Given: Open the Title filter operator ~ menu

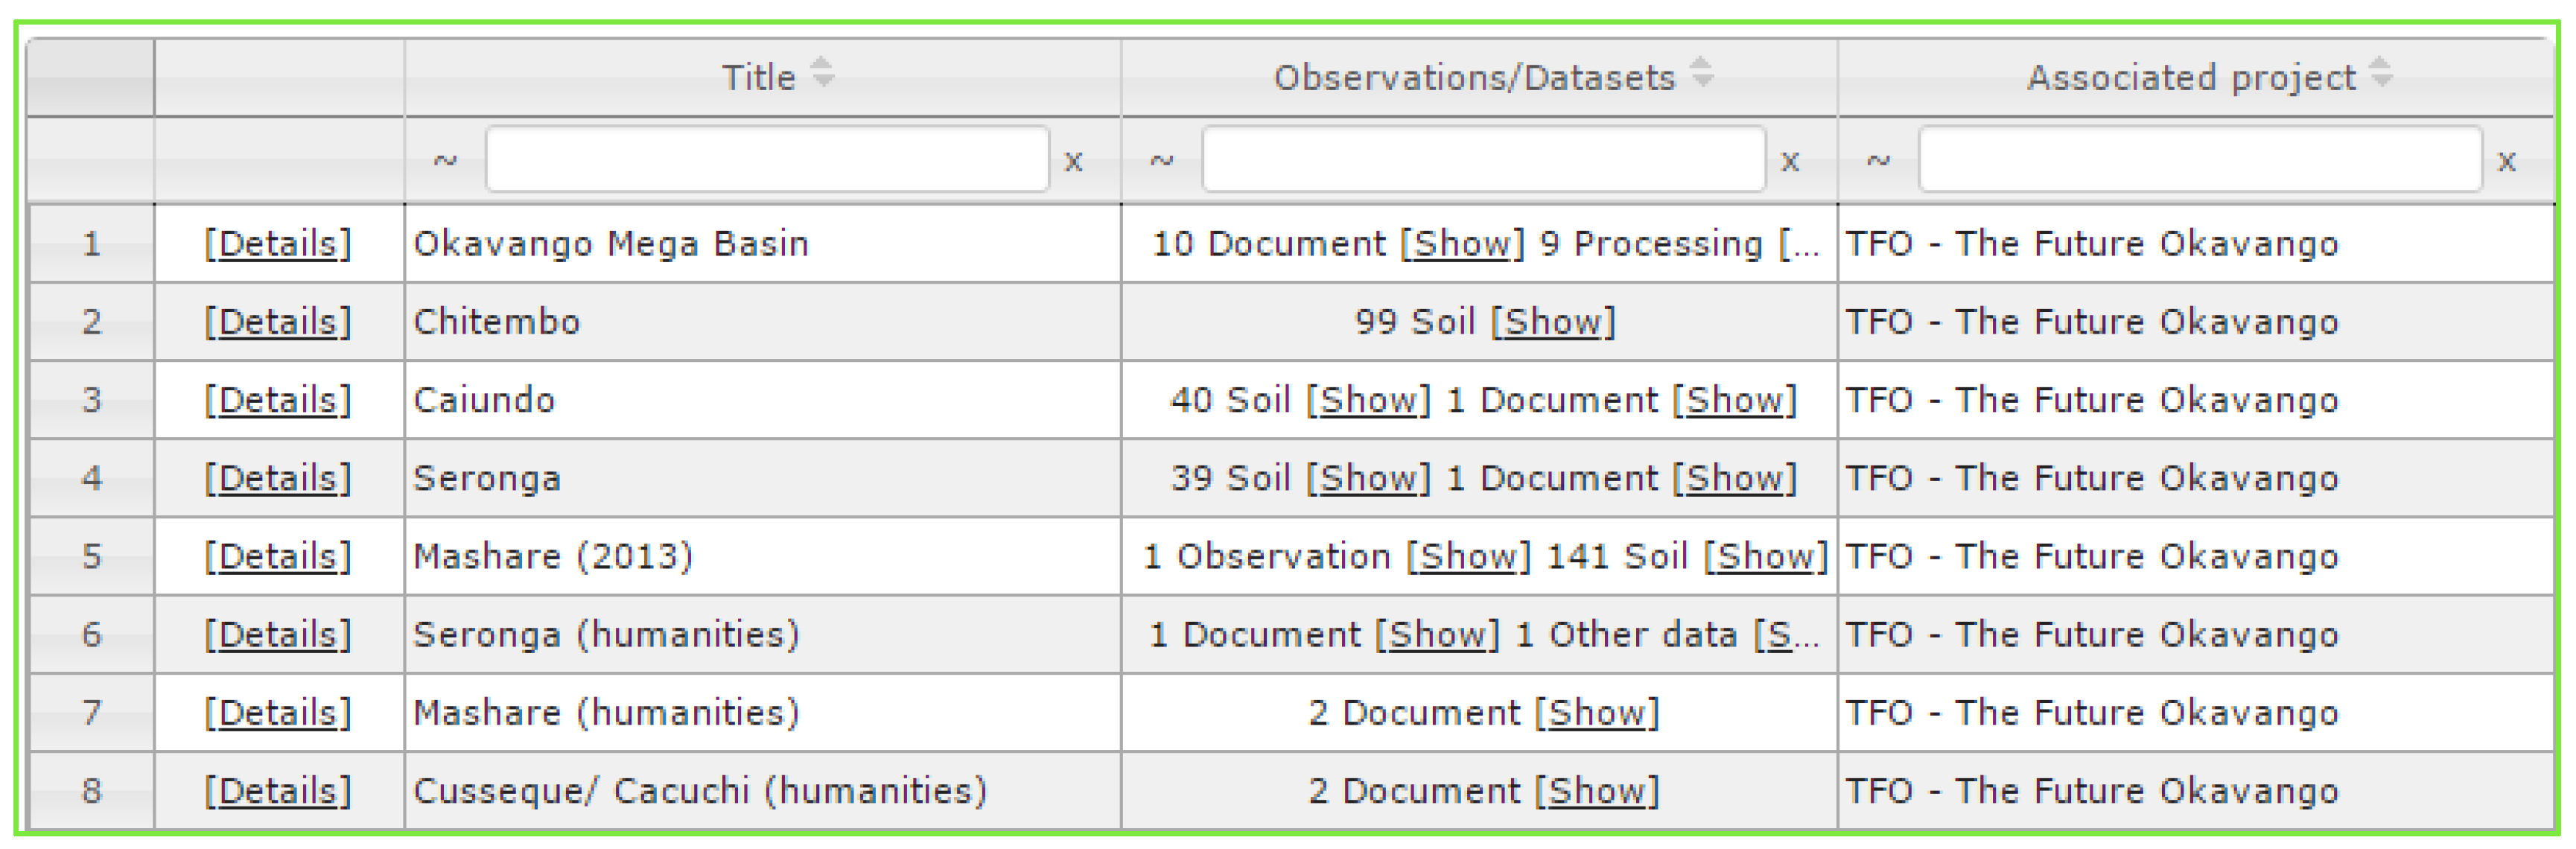Looking at the screenshot, I should point(445,160).
